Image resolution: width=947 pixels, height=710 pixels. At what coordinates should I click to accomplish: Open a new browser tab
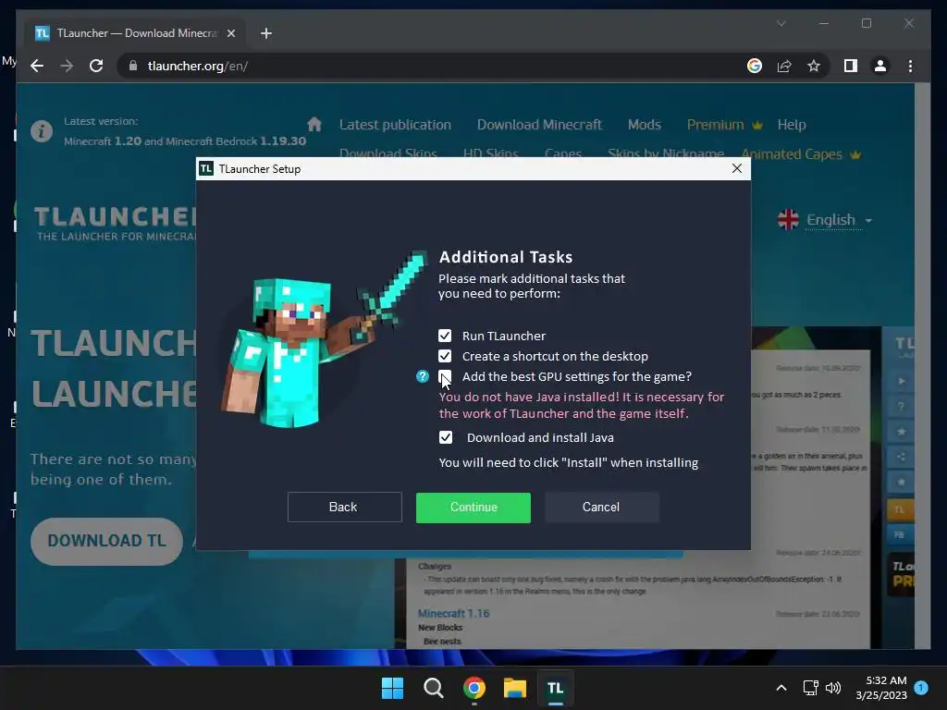[265, 33]
